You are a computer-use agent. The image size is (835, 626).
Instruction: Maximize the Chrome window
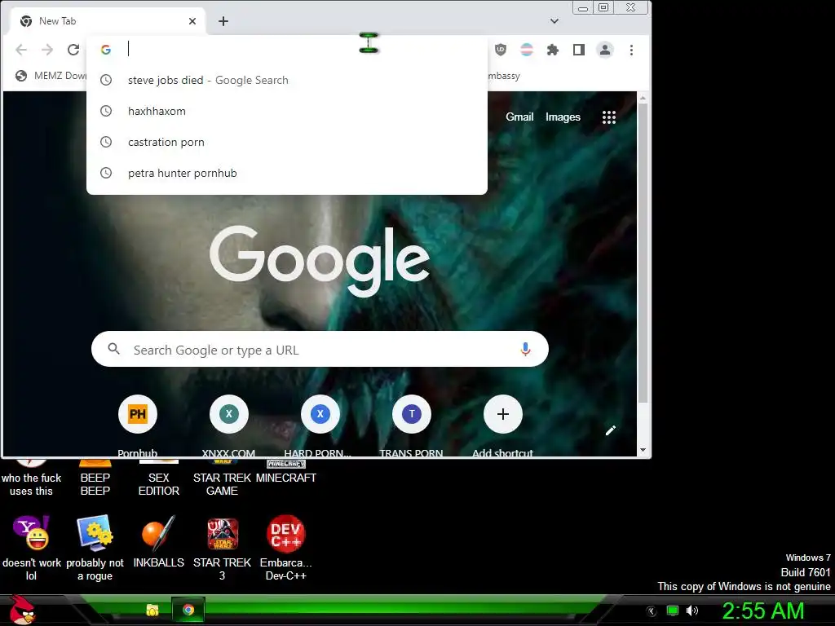coord(603,8)
